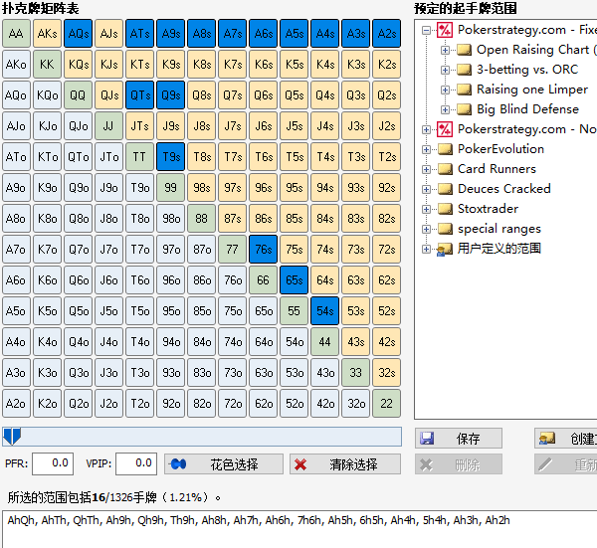Image resolution: width=597 pixels, height=548 pixels.
Task: Expand the 3-betting vs. ORC node
Action: click(445, 70)
